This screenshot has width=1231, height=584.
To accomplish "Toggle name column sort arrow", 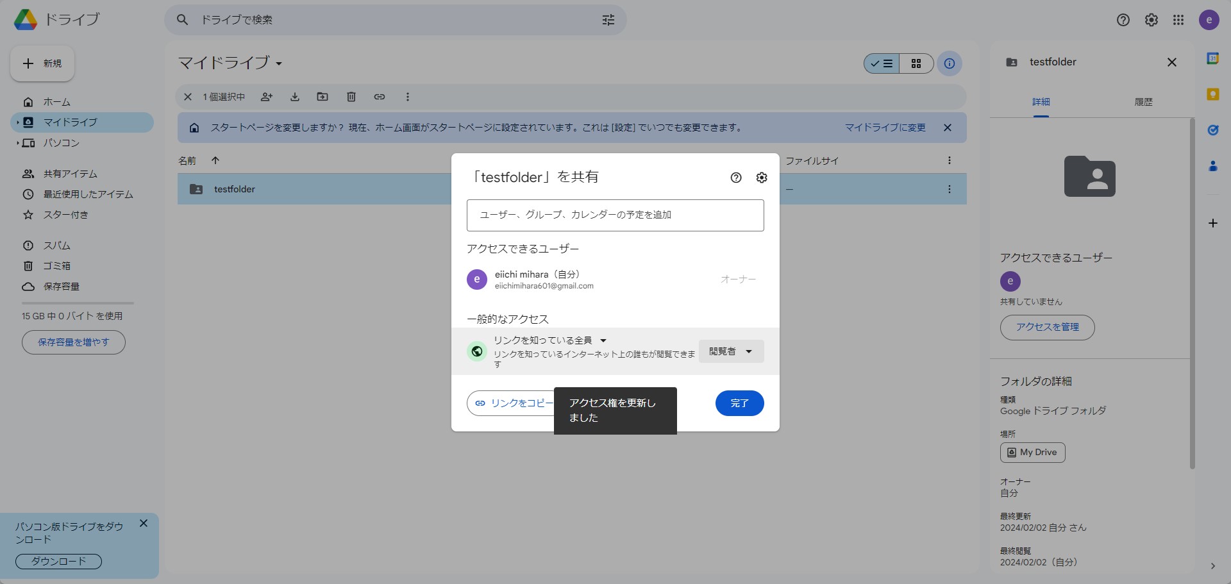I will pos(215,160).
